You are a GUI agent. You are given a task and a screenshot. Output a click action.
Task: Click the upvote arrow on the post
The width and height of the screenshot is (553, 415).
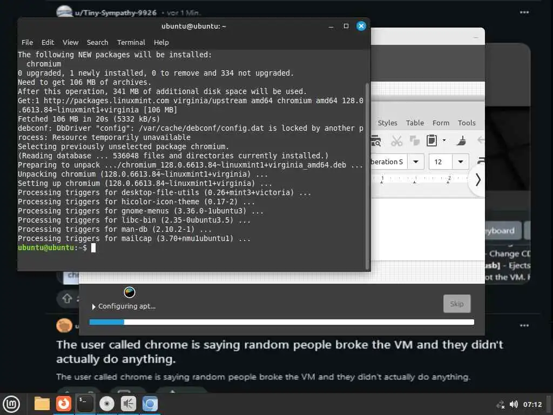67,299
